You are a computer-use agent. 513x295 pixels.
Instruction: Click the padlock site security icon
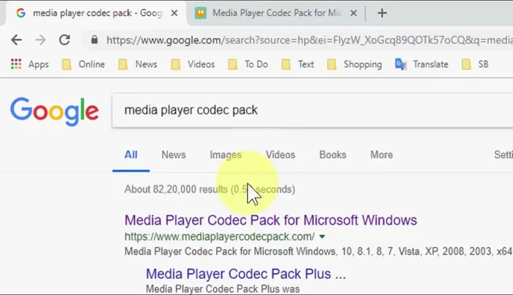[94, 40]
